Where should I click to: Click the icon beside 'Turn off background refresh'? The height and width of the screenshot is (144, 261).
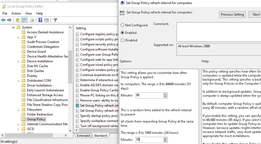point(77,126)
